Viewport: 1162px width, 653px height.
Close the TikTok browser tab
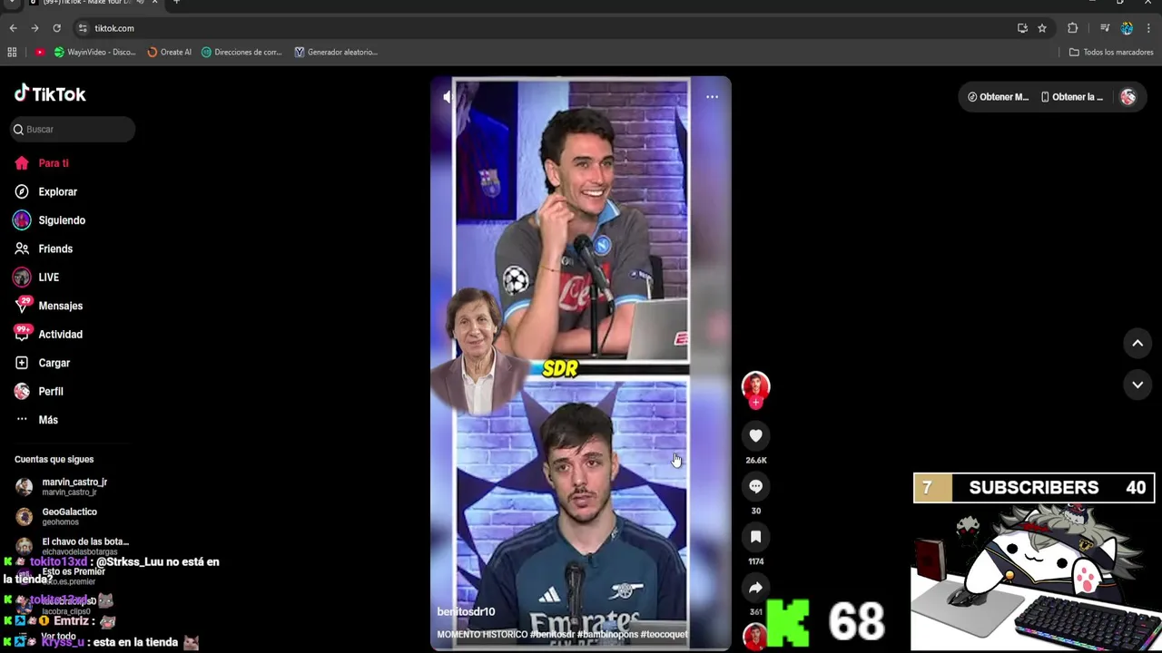(154, 2)
